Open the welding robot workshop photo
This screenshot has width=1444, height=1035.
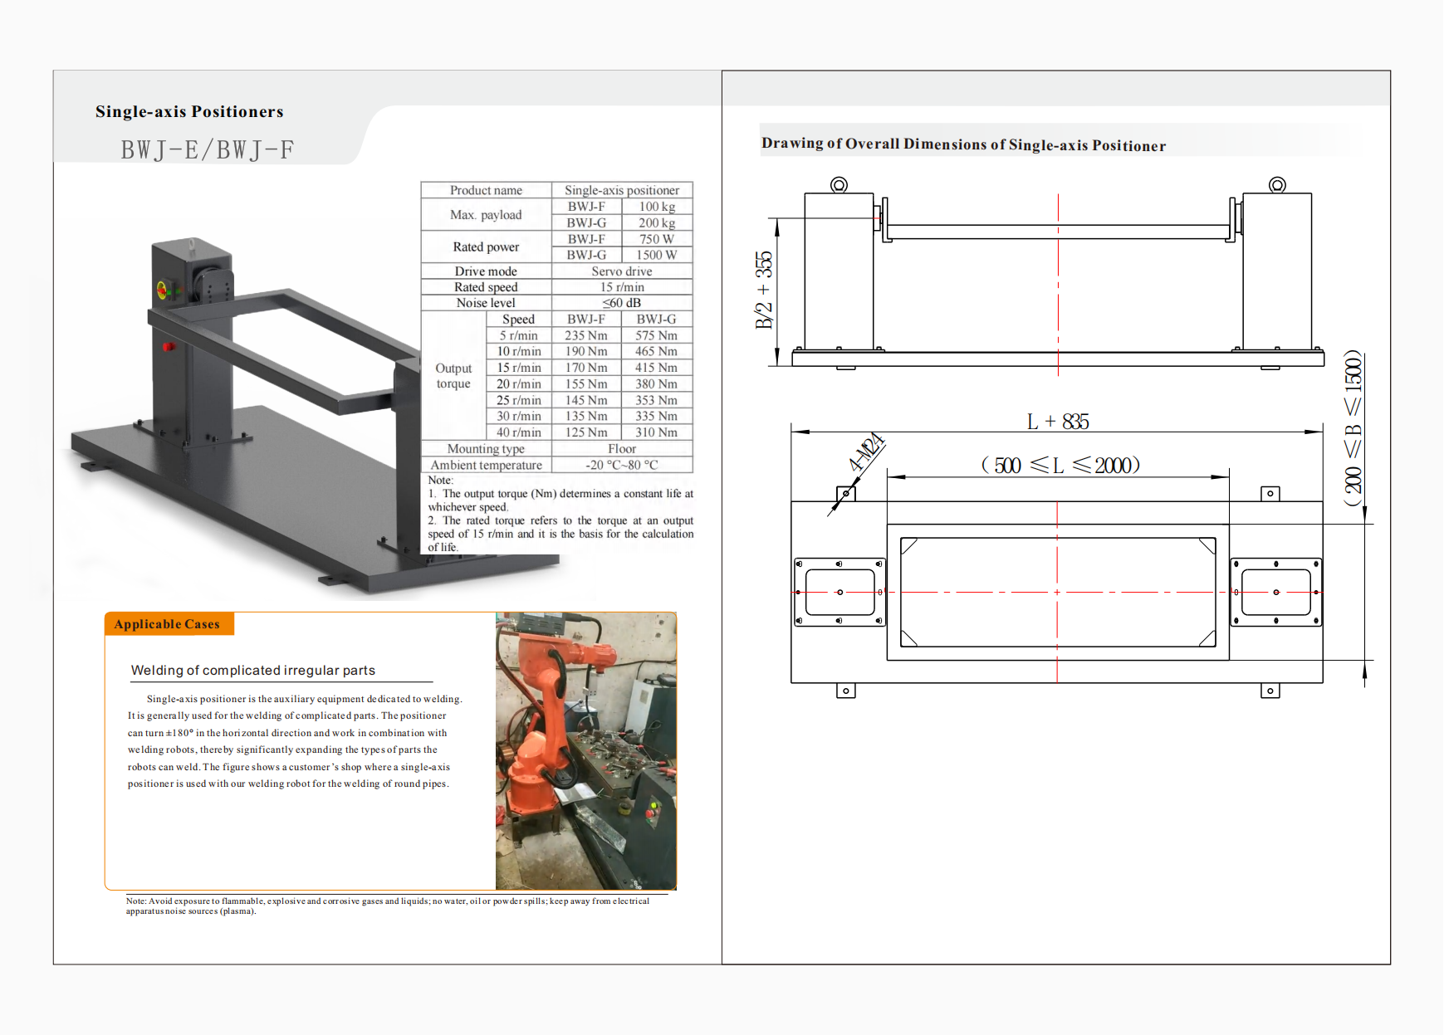point(585,750)
